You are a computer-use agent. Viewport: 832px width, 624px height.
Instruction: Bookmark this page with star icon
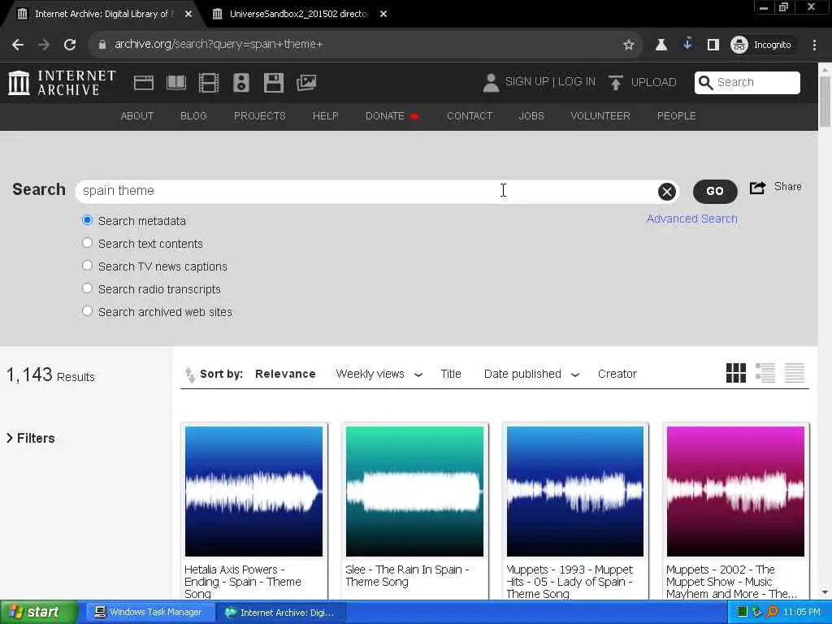coord(629,45)
